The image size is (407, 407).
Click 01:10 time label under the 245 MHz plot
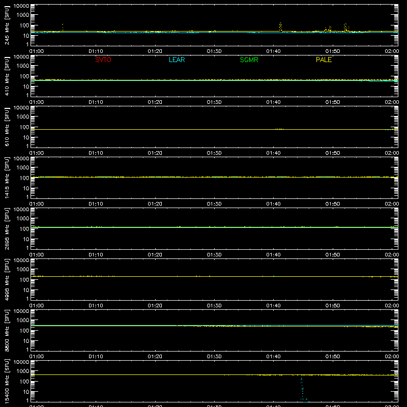click(96, 51)
